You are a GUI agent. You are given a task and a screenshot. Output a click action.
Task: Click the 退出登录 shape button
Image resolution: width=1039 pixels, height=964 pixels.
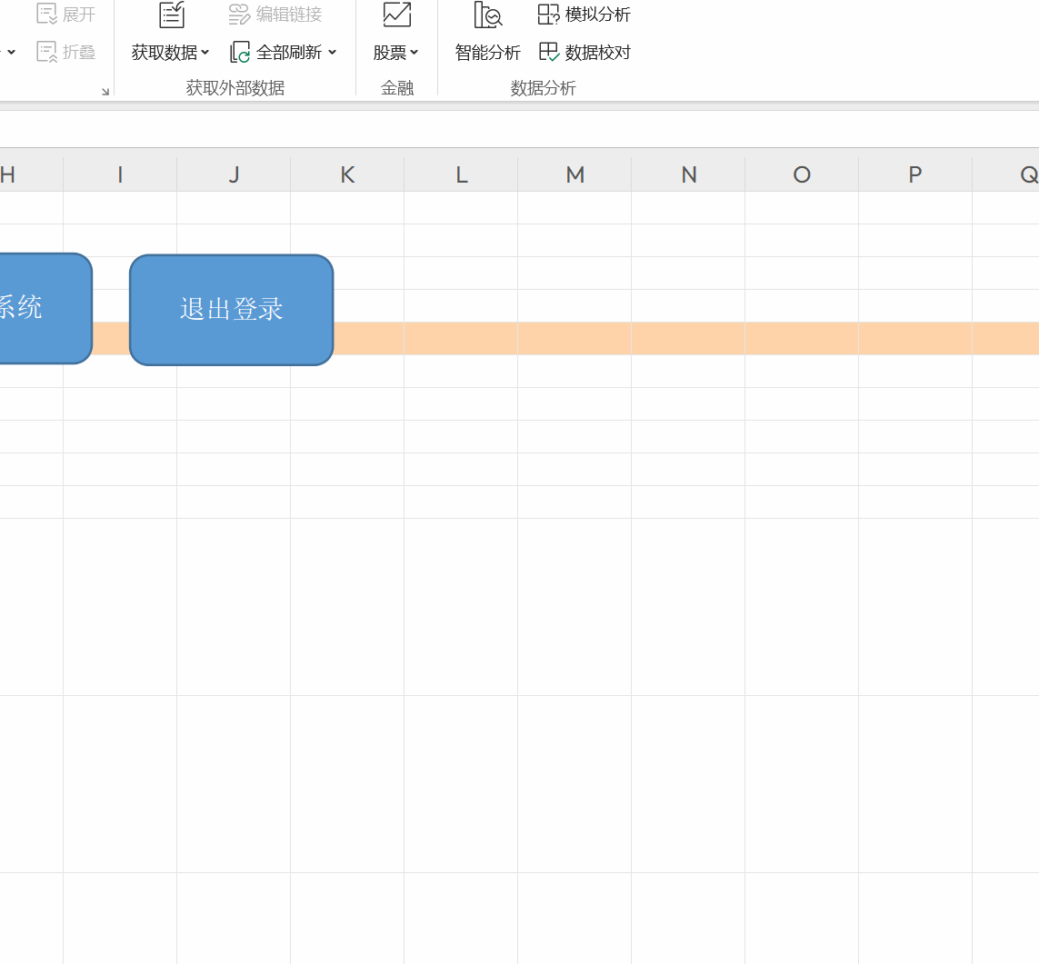point(231,310)
